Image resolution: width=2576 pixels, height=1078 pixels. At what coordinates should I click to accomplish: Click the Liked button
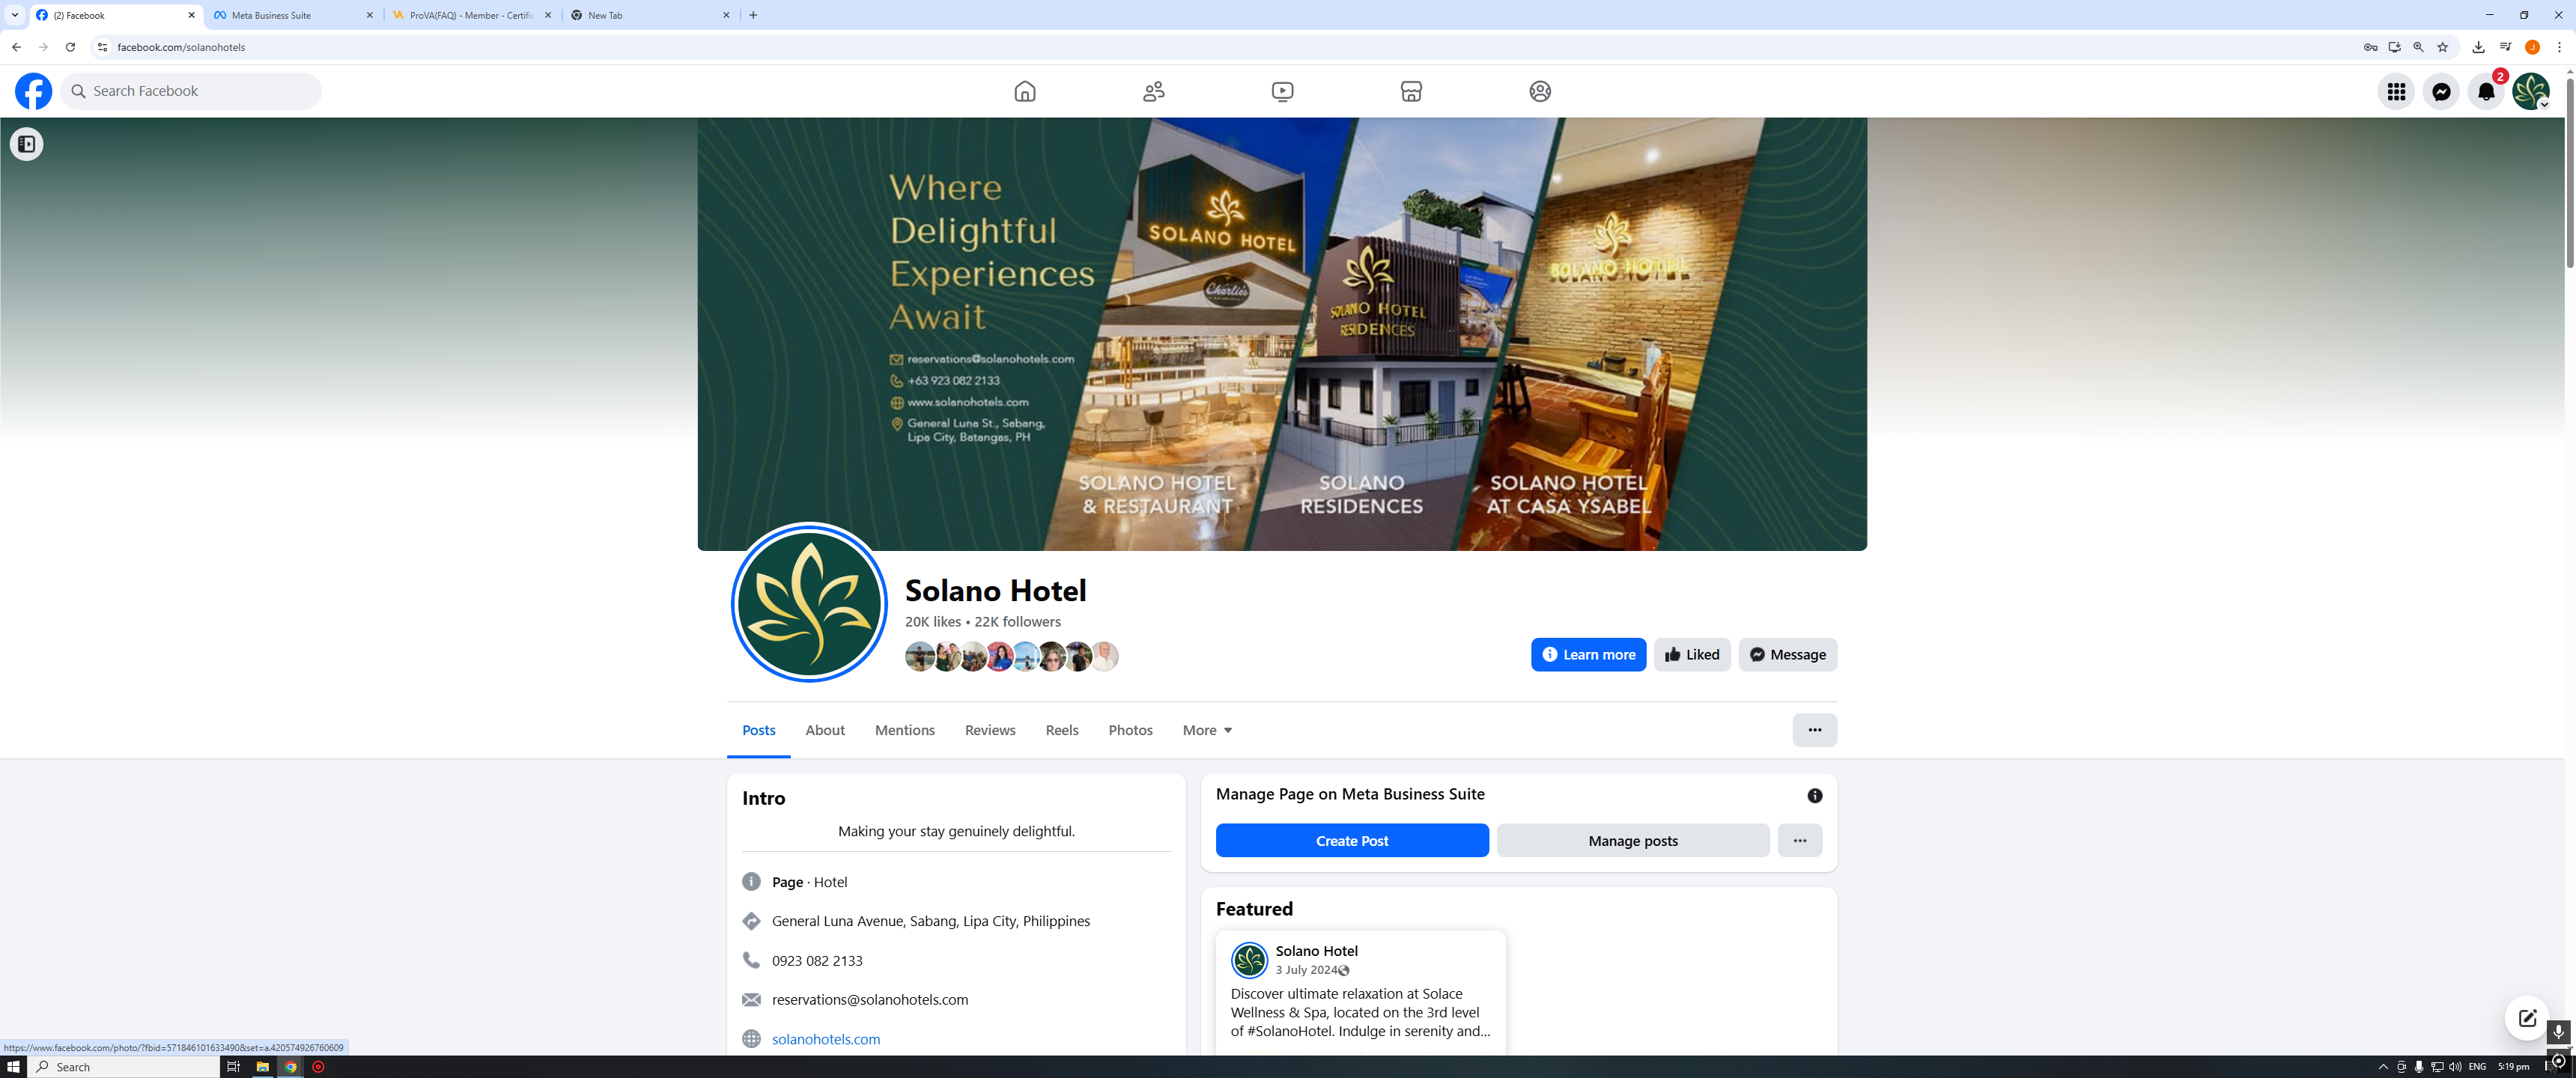(1692, 654)
